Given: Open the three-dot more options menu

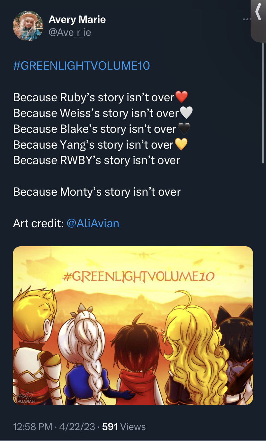Looking at the screenshot, I should [247, 20].
